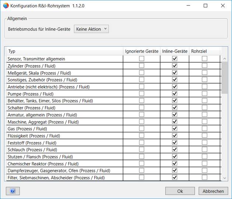Select 'Filter, Siebmaschinen, Abscheider' row text
The height and width of the screenshot is (199, 232).
pos(56,178)
